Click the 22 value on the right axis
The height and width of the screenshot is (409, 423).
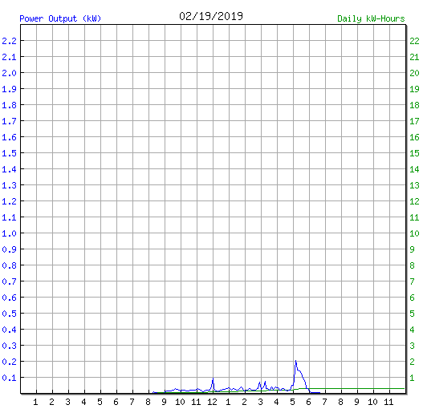414,41
